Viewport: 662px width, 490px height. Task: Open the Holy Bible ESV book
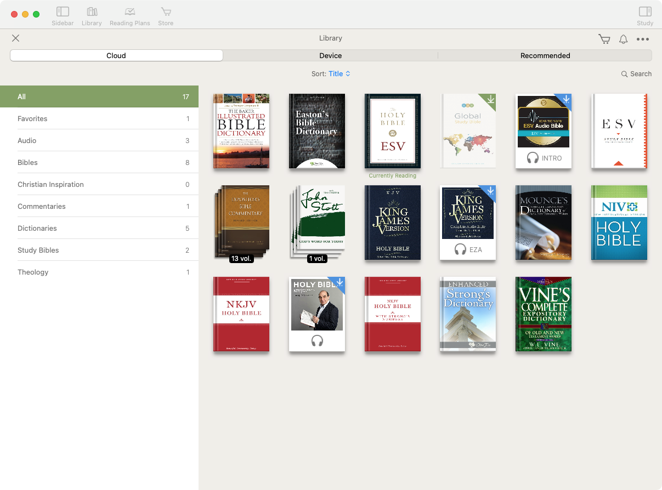pyautogui.click(x=393, y=131)
